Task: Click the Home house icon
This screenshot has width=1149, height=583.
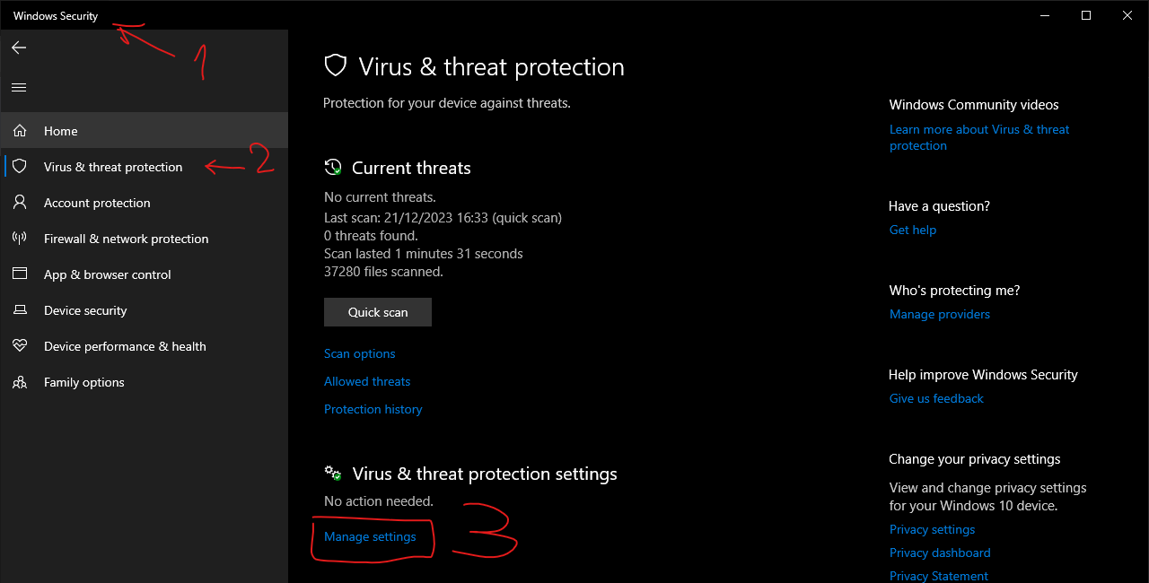Action: coord(20,131)
